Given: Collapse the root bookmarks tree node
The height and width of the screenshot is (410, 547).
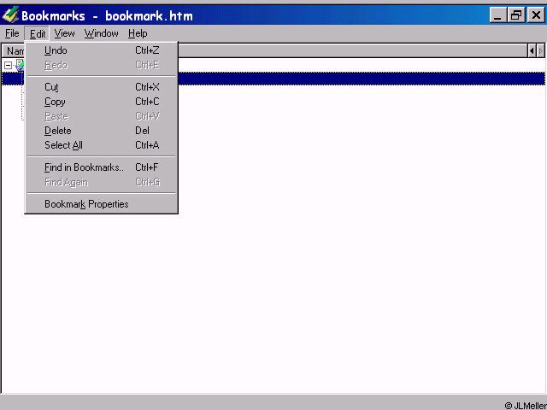Looking at the screenshot, I should tap(8, 65).
